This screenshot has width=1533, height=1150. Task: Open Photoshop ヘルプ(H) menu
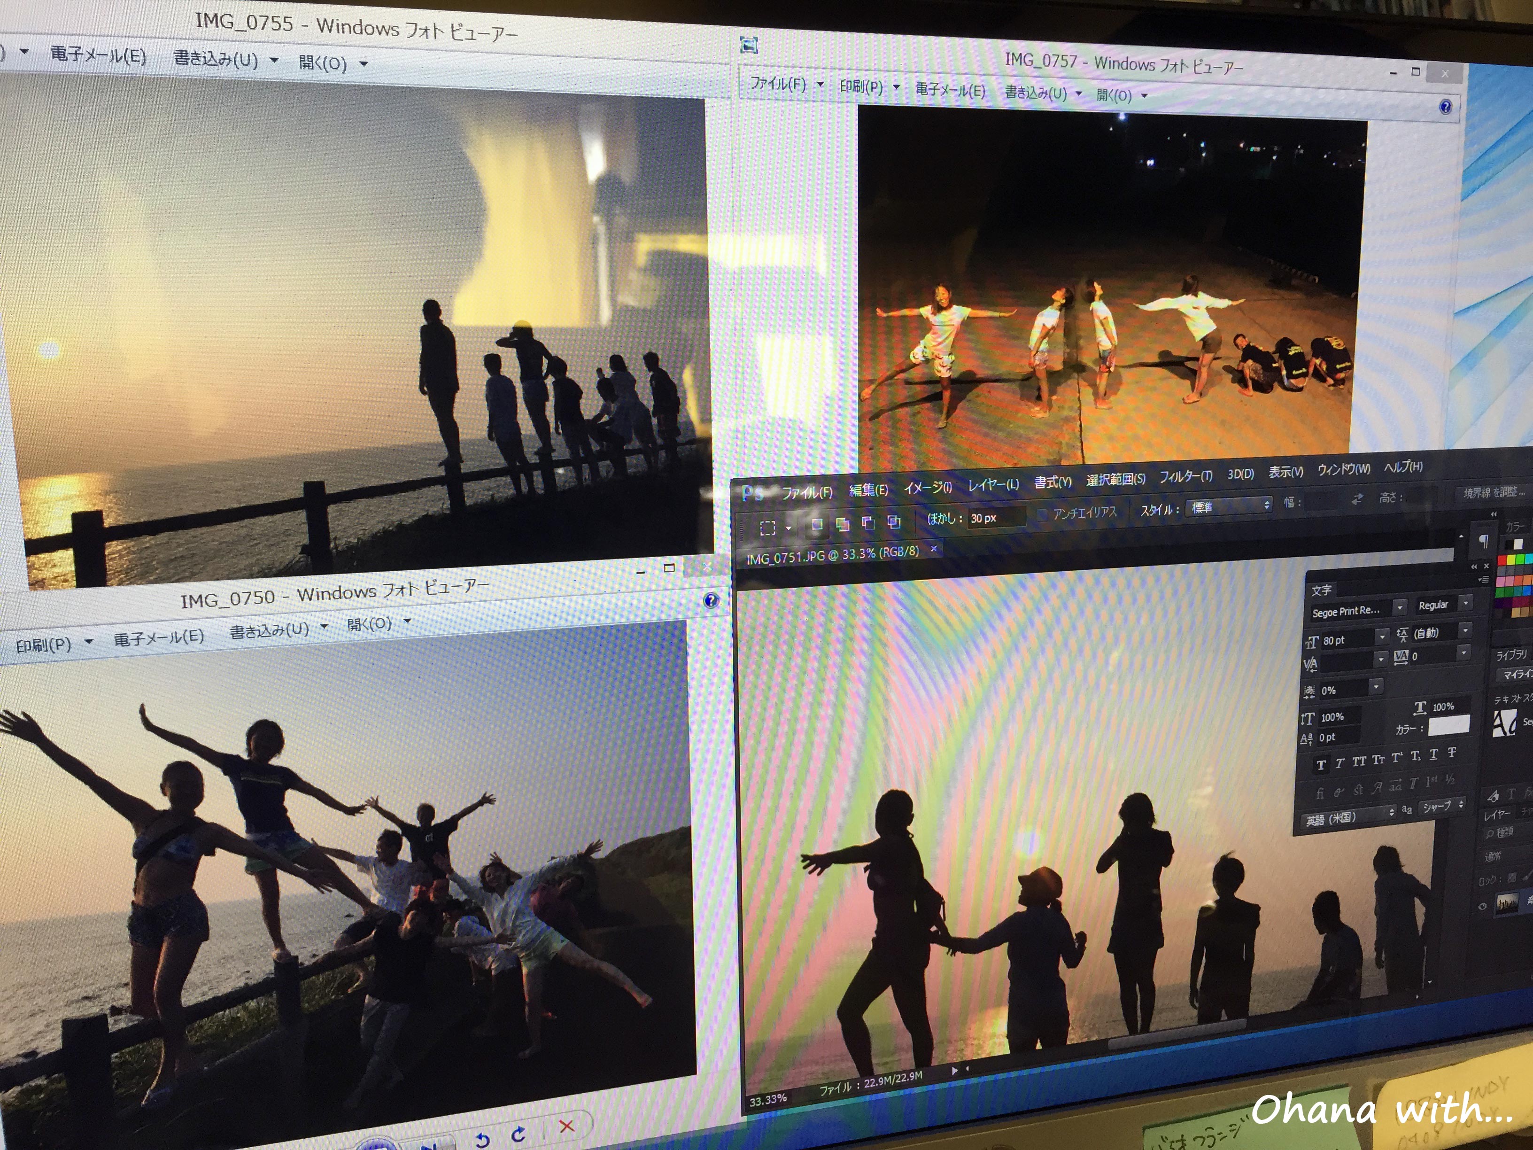(1403, 467)
